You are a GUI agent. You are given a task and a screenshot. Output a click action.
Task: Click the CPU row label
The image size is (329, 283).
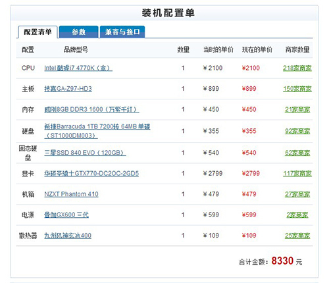(x=28, y=68)
